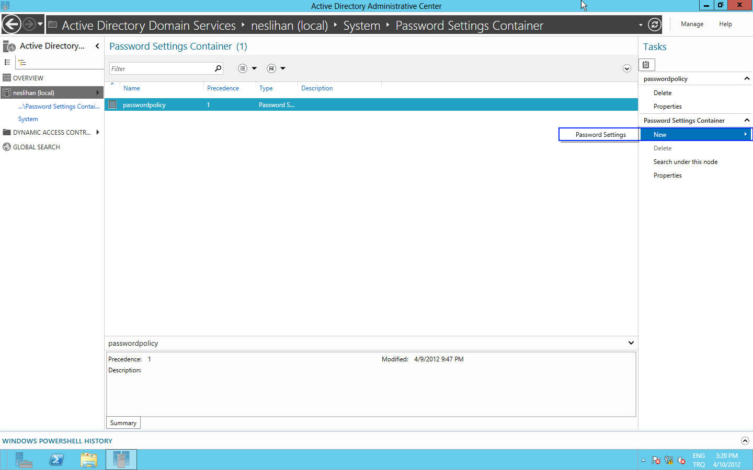The height and width of the screenshot is (470, 753).
Task: Collapse the passwordpolicy preview pane chevron
Action: pyautogui.click(x=631, y=343)
